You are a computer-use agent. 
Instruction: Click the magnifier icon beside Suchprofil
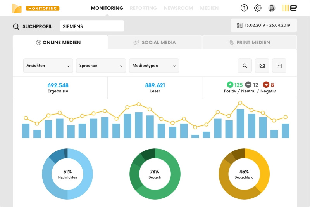[16, 26]
